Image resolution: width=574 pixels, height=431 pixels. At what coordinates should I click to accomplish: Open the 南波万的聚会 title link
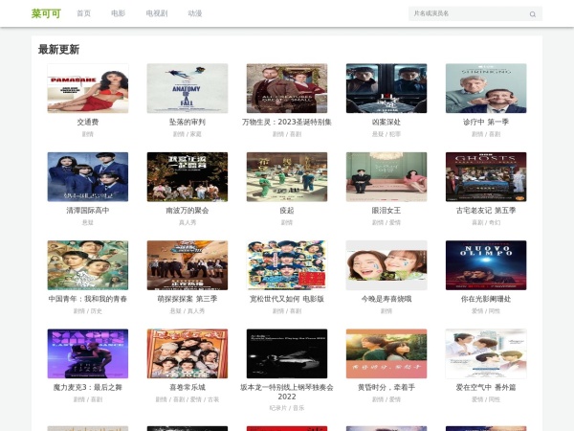tap(188, 210)
